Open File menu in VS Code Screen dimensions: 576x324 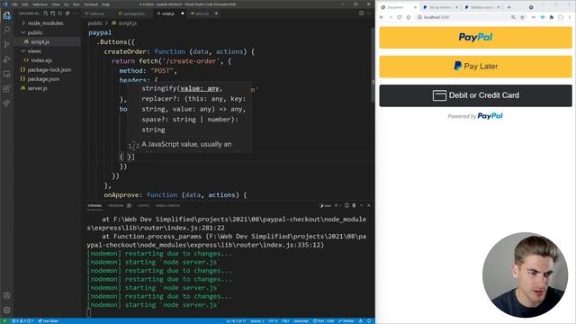tap(14, 4)
